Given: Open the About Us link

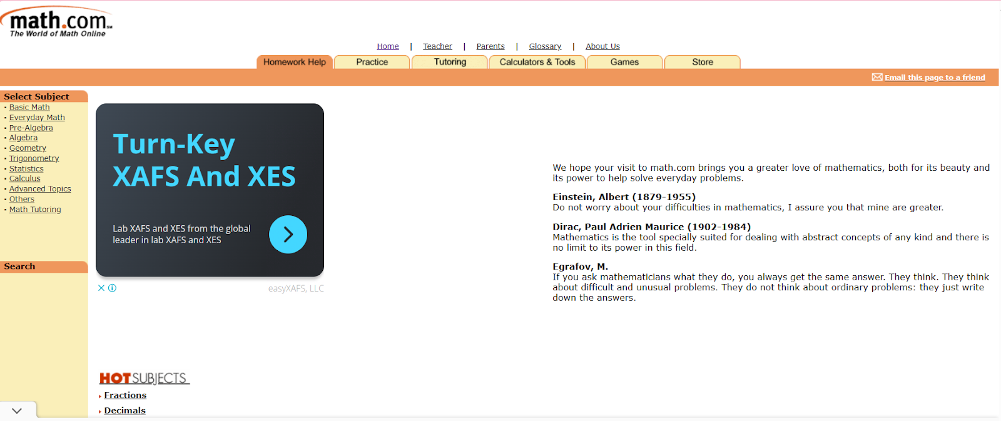Looking at the screenshot, I should [x=602, y=46].
